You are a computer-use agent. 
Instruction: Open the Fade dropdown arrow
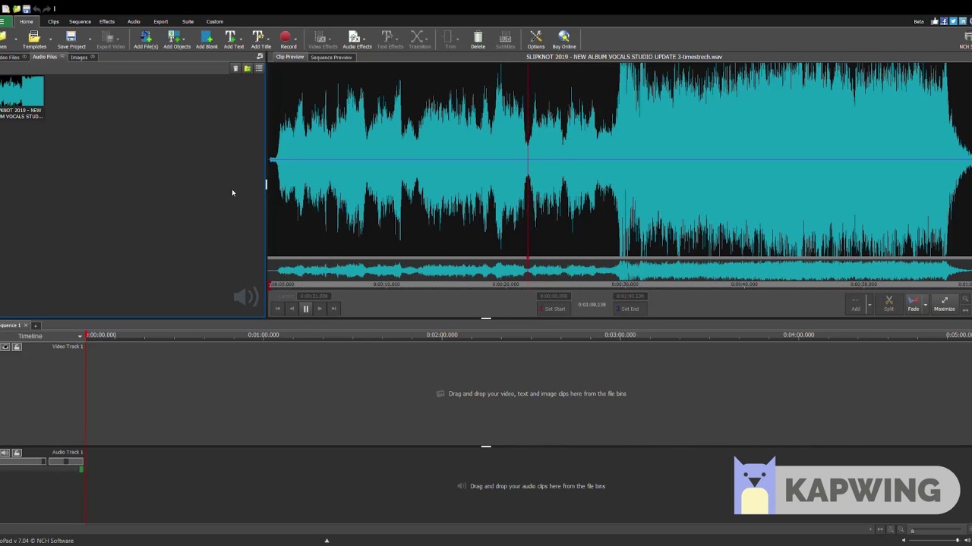925,304
